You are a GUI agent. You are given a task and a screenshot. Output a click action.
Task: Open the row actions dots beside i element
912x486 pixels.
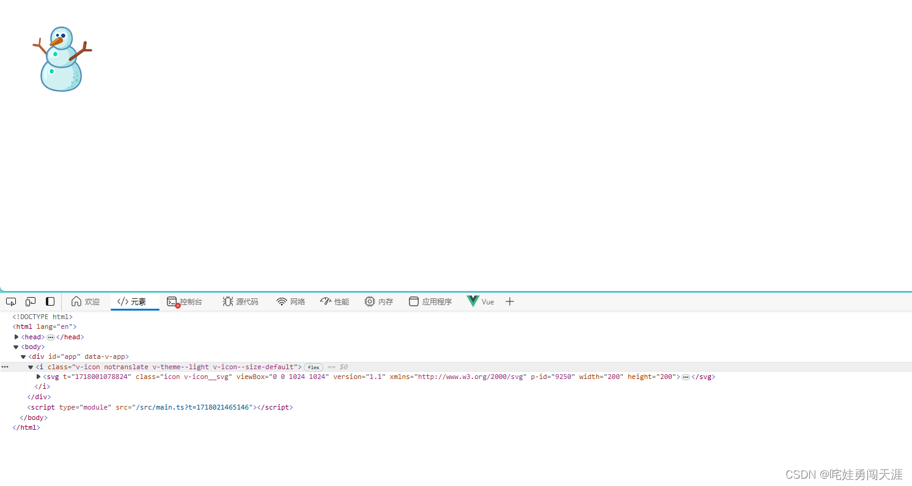click(5, 367)
